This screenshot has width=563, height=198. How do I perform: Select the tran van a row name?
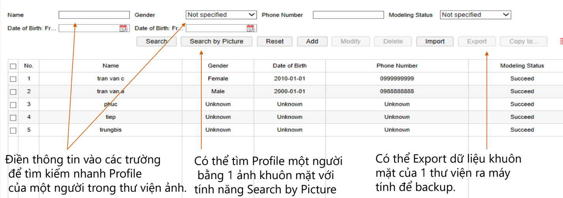[x=110, y=91]
